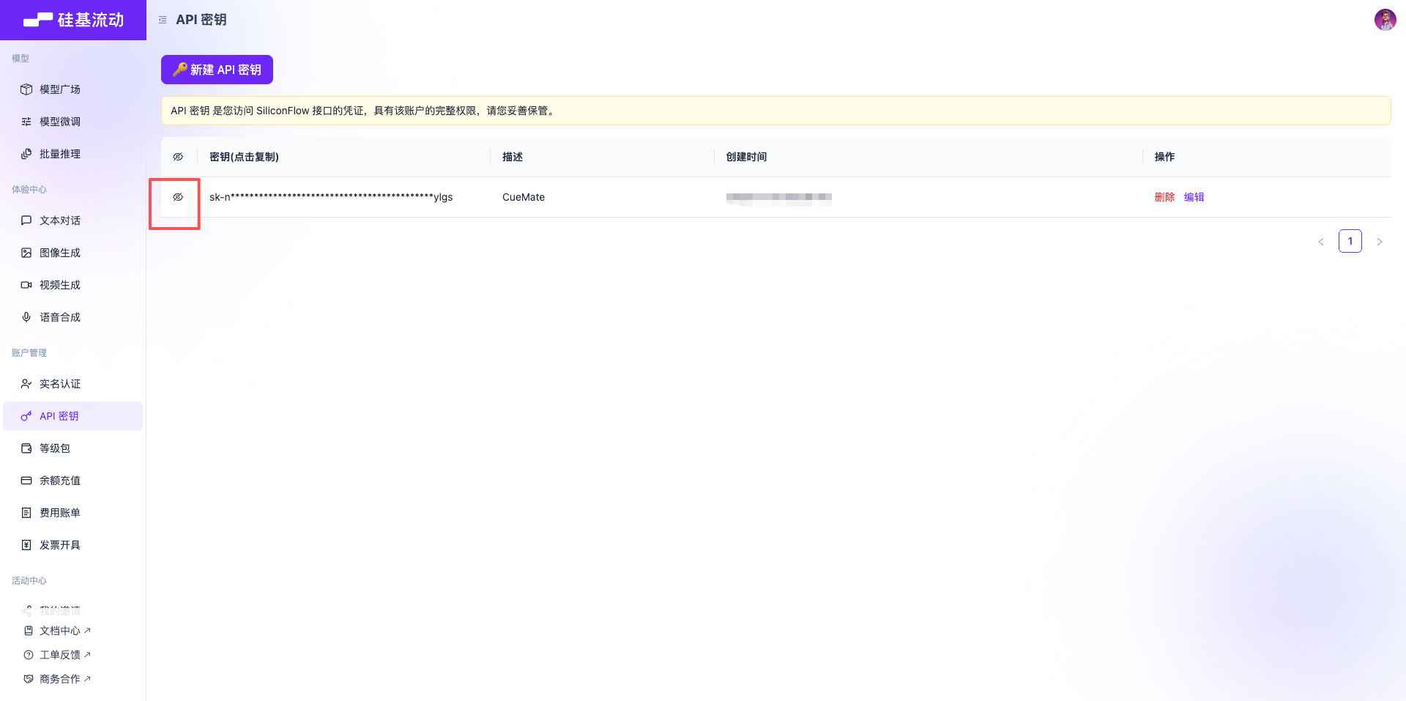Click the 新建 API 密钥 button
This screenshot has height=701, width=1406.
pos(216,69)
